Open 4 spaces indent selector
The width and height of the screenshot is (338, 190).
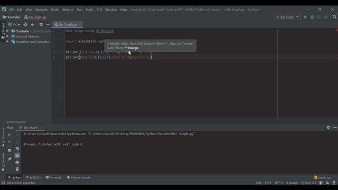[x=292, y=183]
